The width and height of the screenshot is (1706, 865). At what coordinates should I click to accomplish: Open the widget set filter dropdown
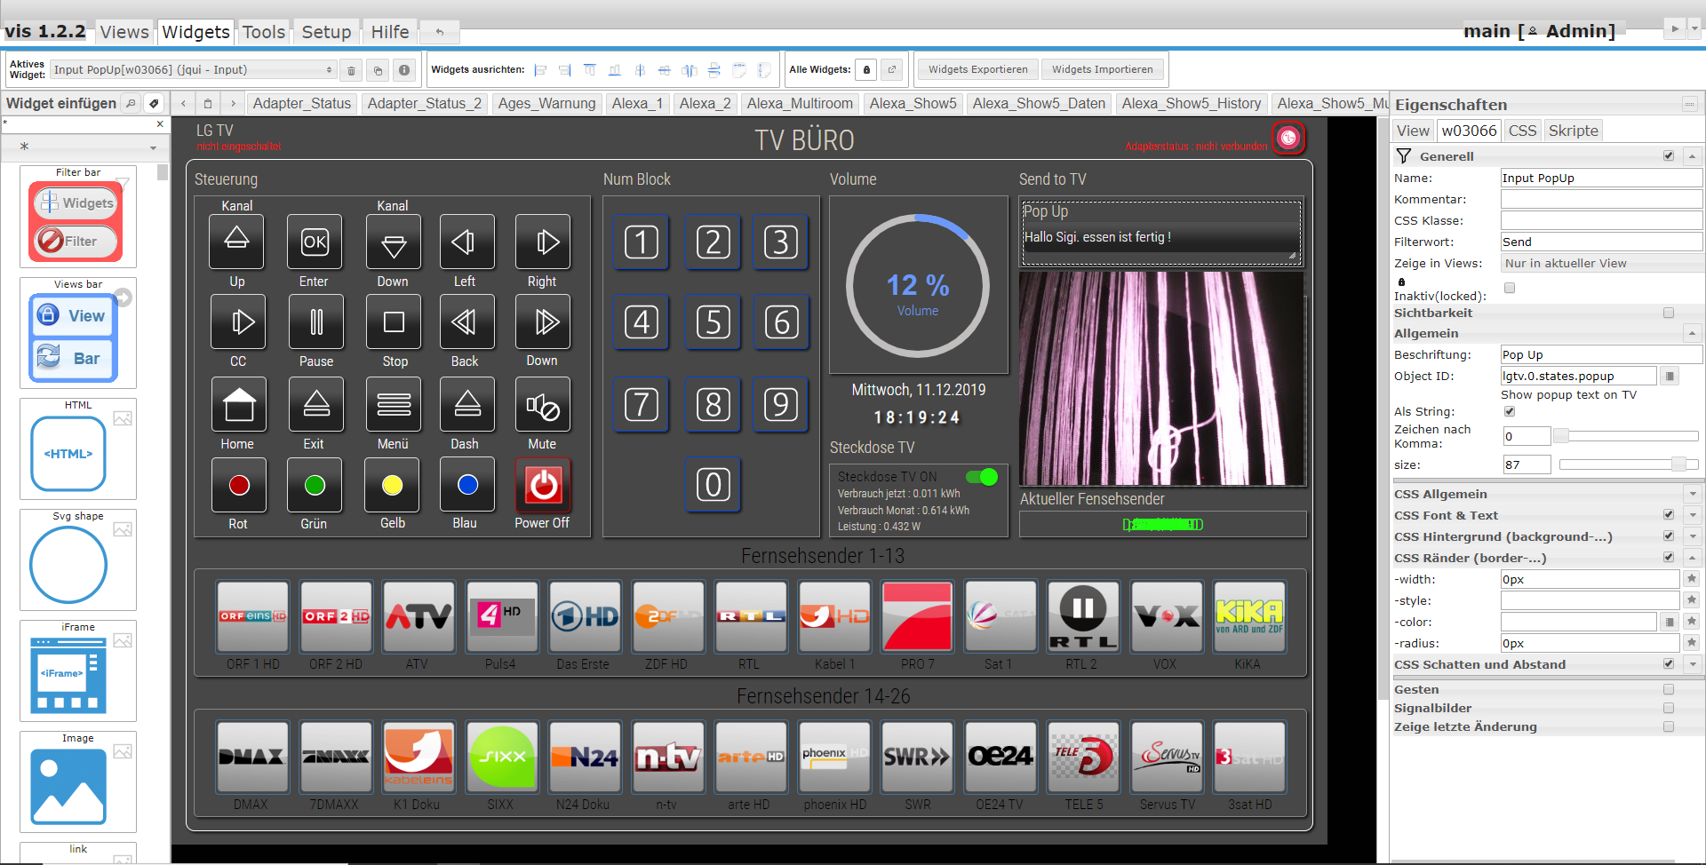(x=87, y=147)
